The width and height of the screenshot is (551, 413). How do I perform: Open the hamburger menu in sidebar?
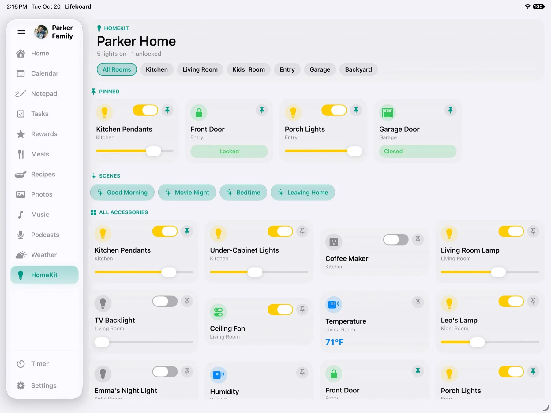21,32
